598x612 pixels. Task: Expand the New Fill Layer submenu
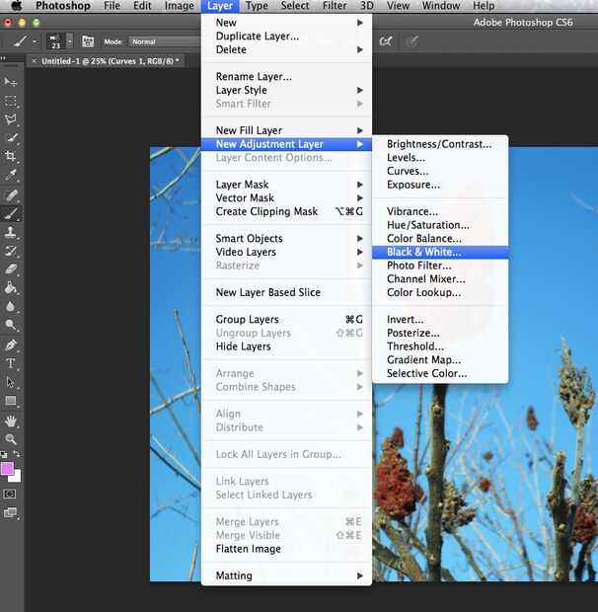(286, 130)
